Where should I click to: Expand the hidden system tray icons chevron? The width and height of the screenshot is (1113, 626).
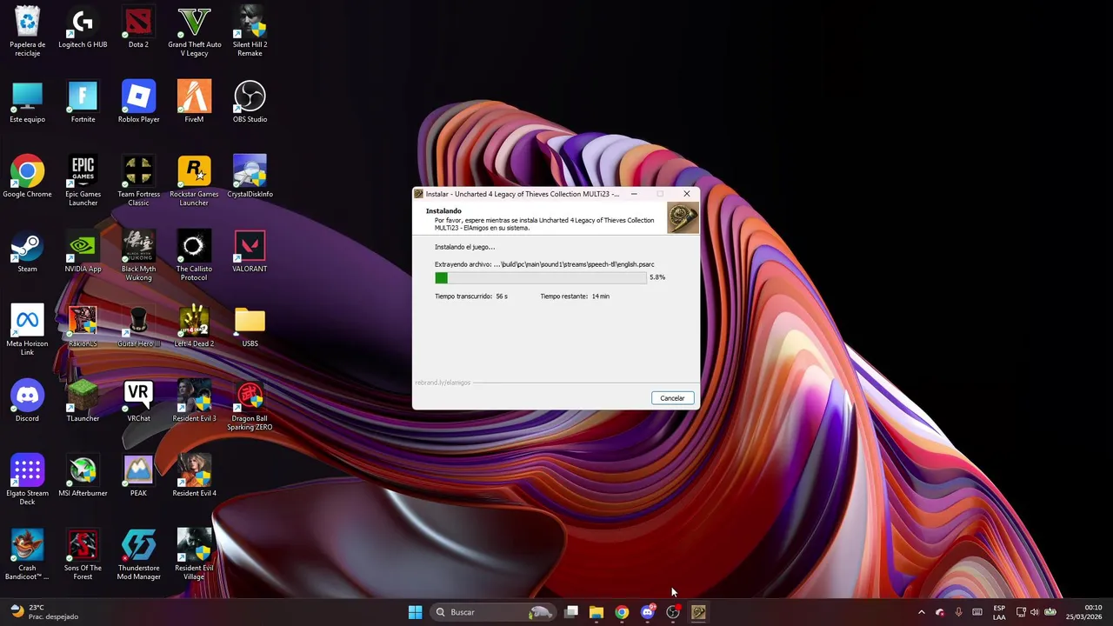coord(922,612)
